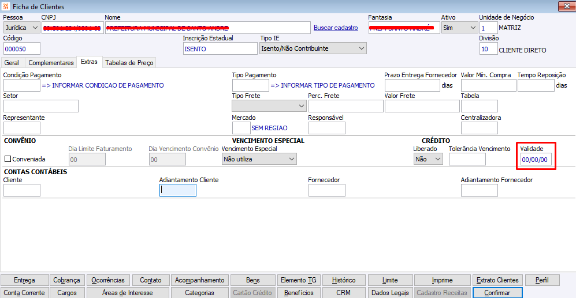Open the Tabelas de Preço tab
This screenshot has height=298, width=576.
click(129, 63)
